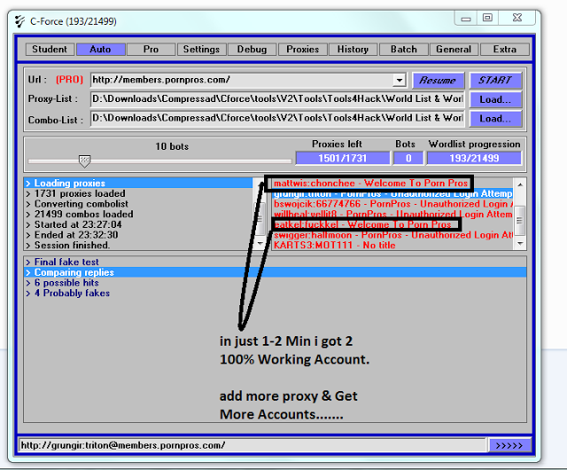The width and height of the screenshot is (567, 470).
Task: Click the results list scroll down arrow
Action: coord(520,244)
